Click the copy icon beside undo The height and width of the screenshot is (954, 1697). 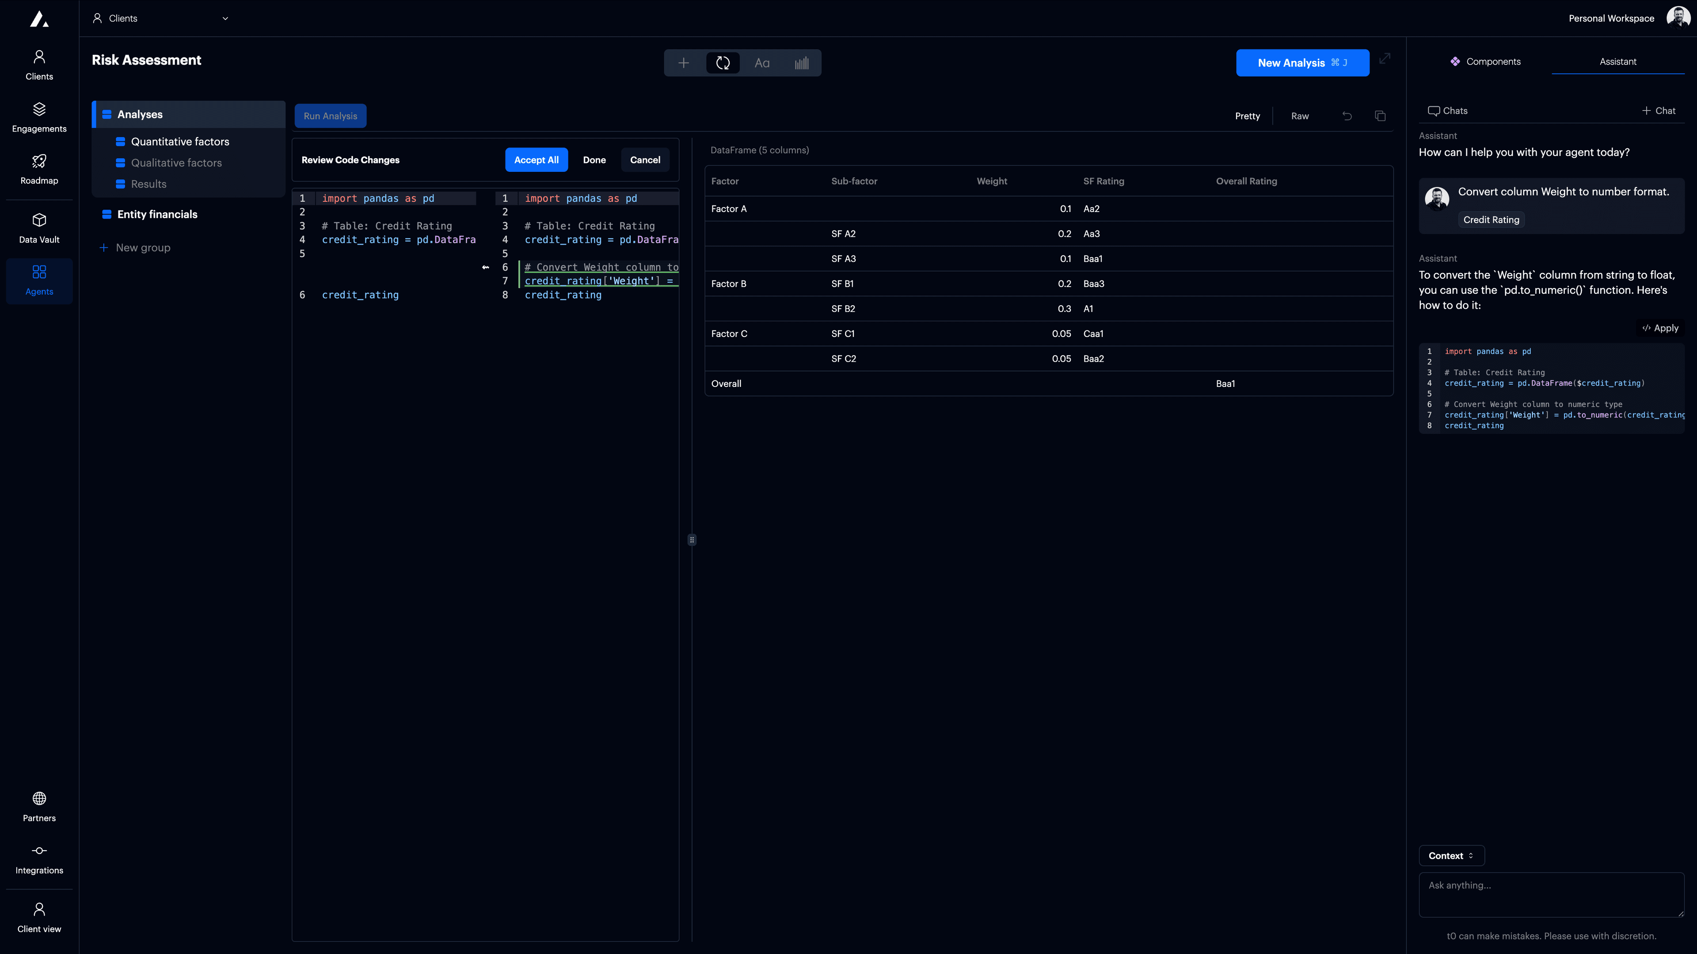[1380, 116]
